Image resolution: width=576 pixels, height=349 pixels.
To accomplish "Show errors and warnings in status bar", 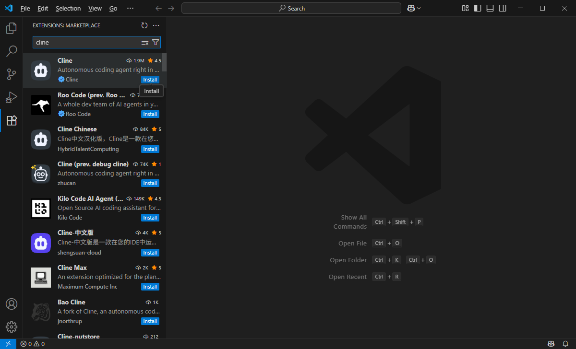I will (x=32, y=344).
